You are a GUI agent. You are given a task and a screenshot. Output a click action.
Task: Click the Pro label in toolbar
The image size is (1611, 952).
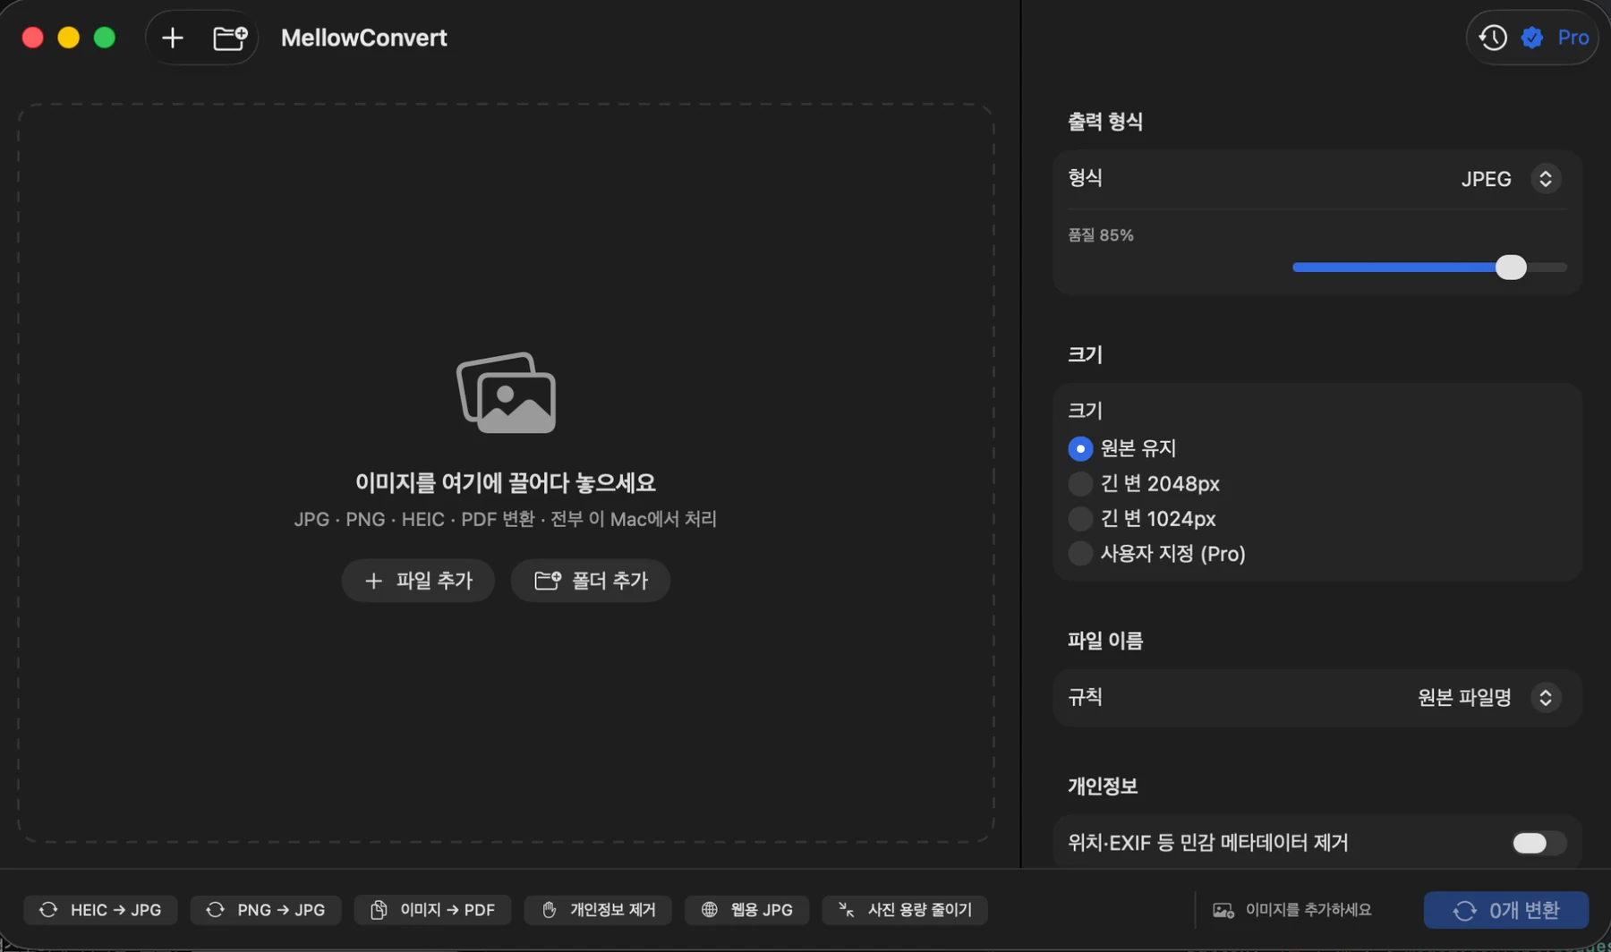click(x=1573, y=38)
